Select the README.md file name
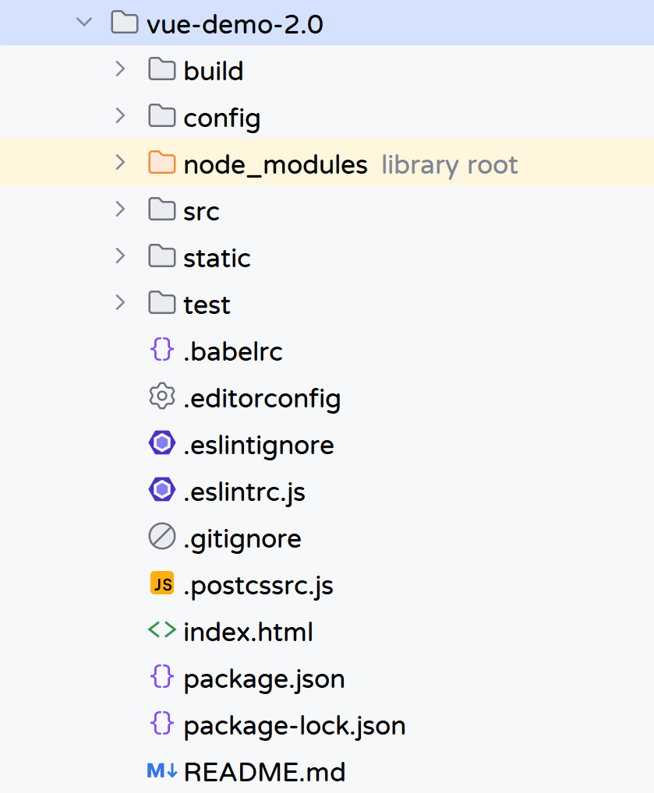Viewport: 654px width, 793px height. point(264,772)
